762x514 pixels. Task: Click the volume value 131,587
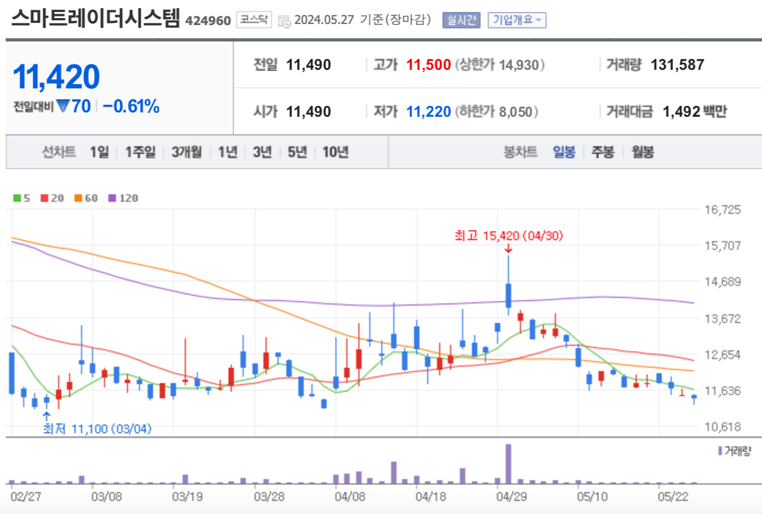click(677, 65)
